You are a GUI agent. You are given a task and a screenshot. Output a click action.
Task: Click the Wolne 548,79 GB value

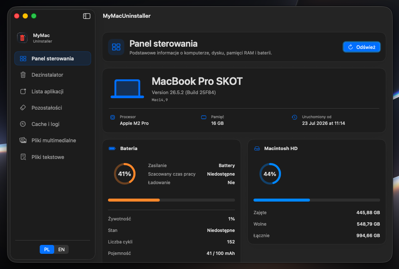368,224
